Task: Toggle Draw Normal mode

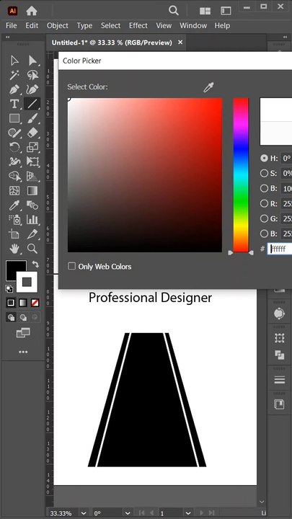Action: (11, 318)
